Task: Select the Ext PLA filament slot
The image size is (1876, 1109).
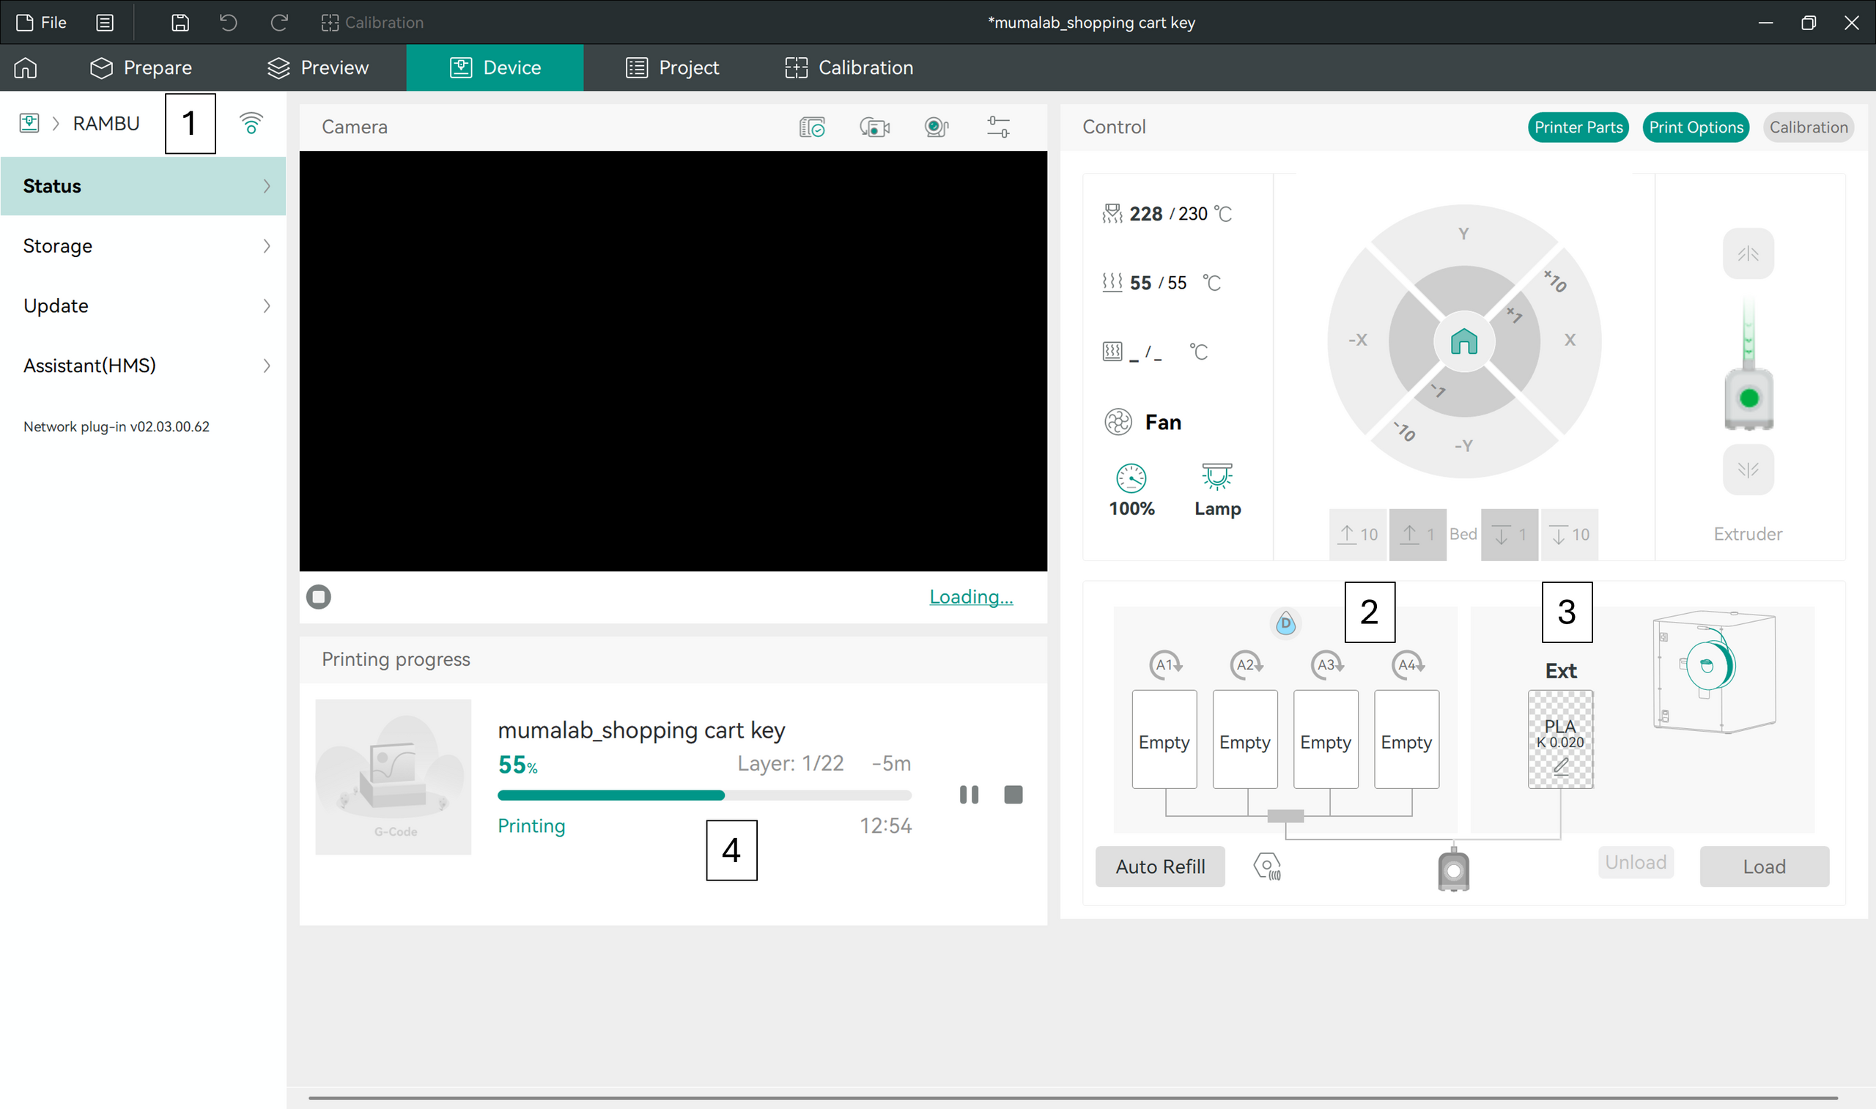Action: pyautogui.click(x=1560, y=739)
